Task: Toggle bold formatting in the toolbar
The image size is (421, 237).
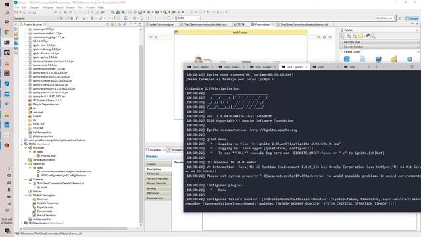Action: 72,18
